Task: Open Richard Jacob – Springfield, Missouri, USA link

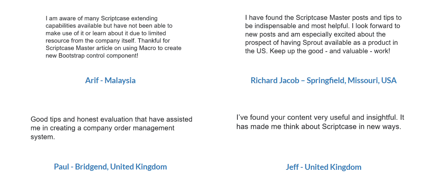Action: click(323, 80)
